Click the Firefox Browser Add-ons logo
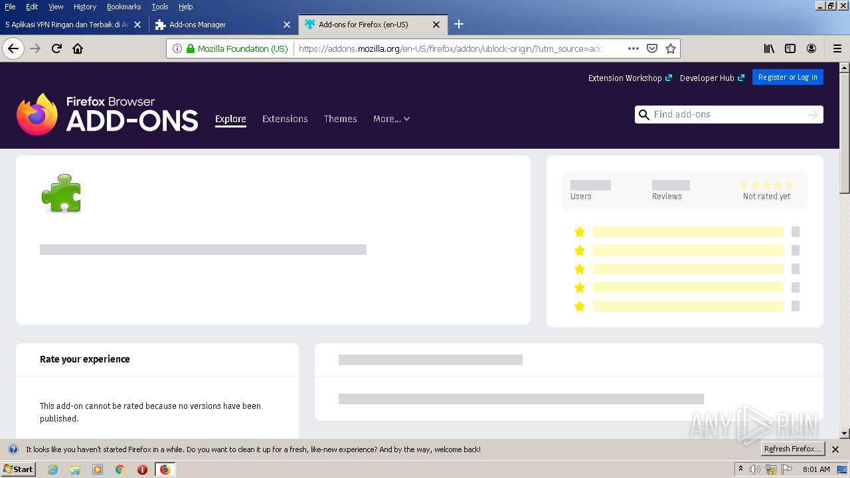Image resolution: width=850 pixels, height=478 pixels. pos(108,114)
